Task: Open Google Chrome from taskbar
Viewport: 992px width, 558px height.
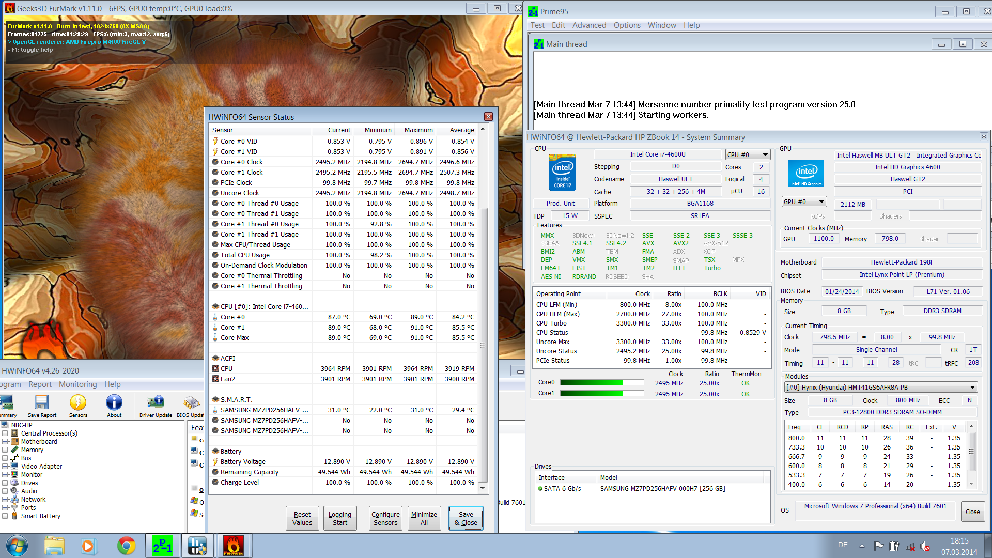Action: (x=126, y=546)
